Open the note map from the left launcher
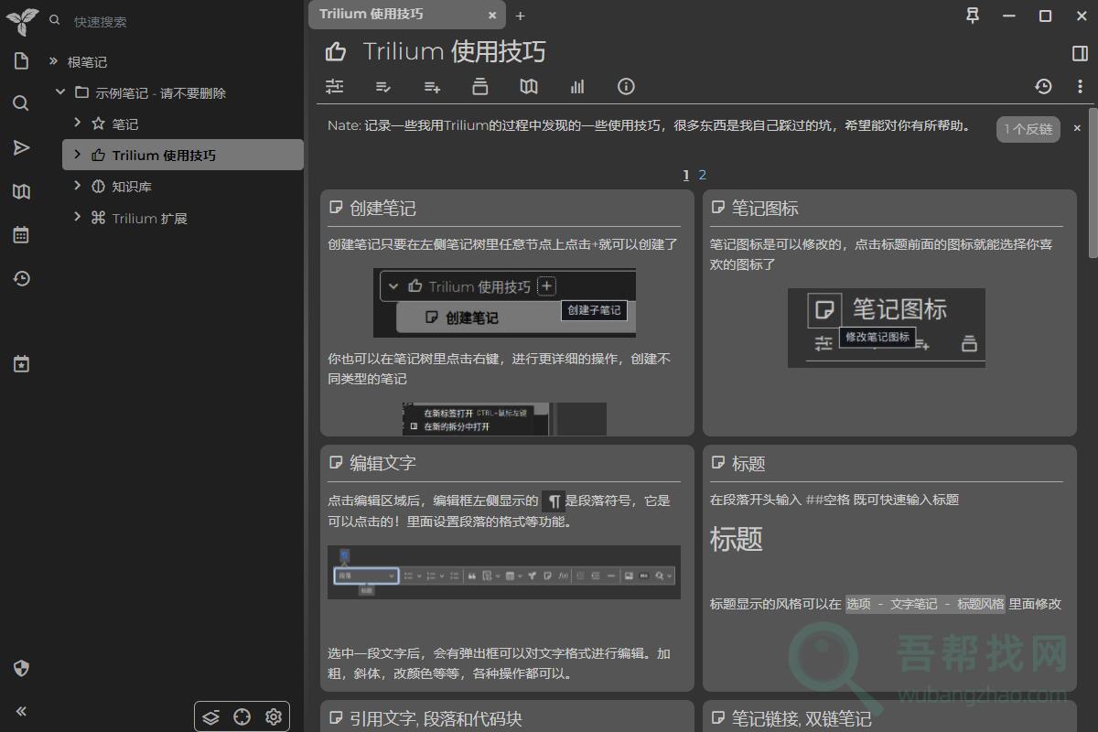 21,191
